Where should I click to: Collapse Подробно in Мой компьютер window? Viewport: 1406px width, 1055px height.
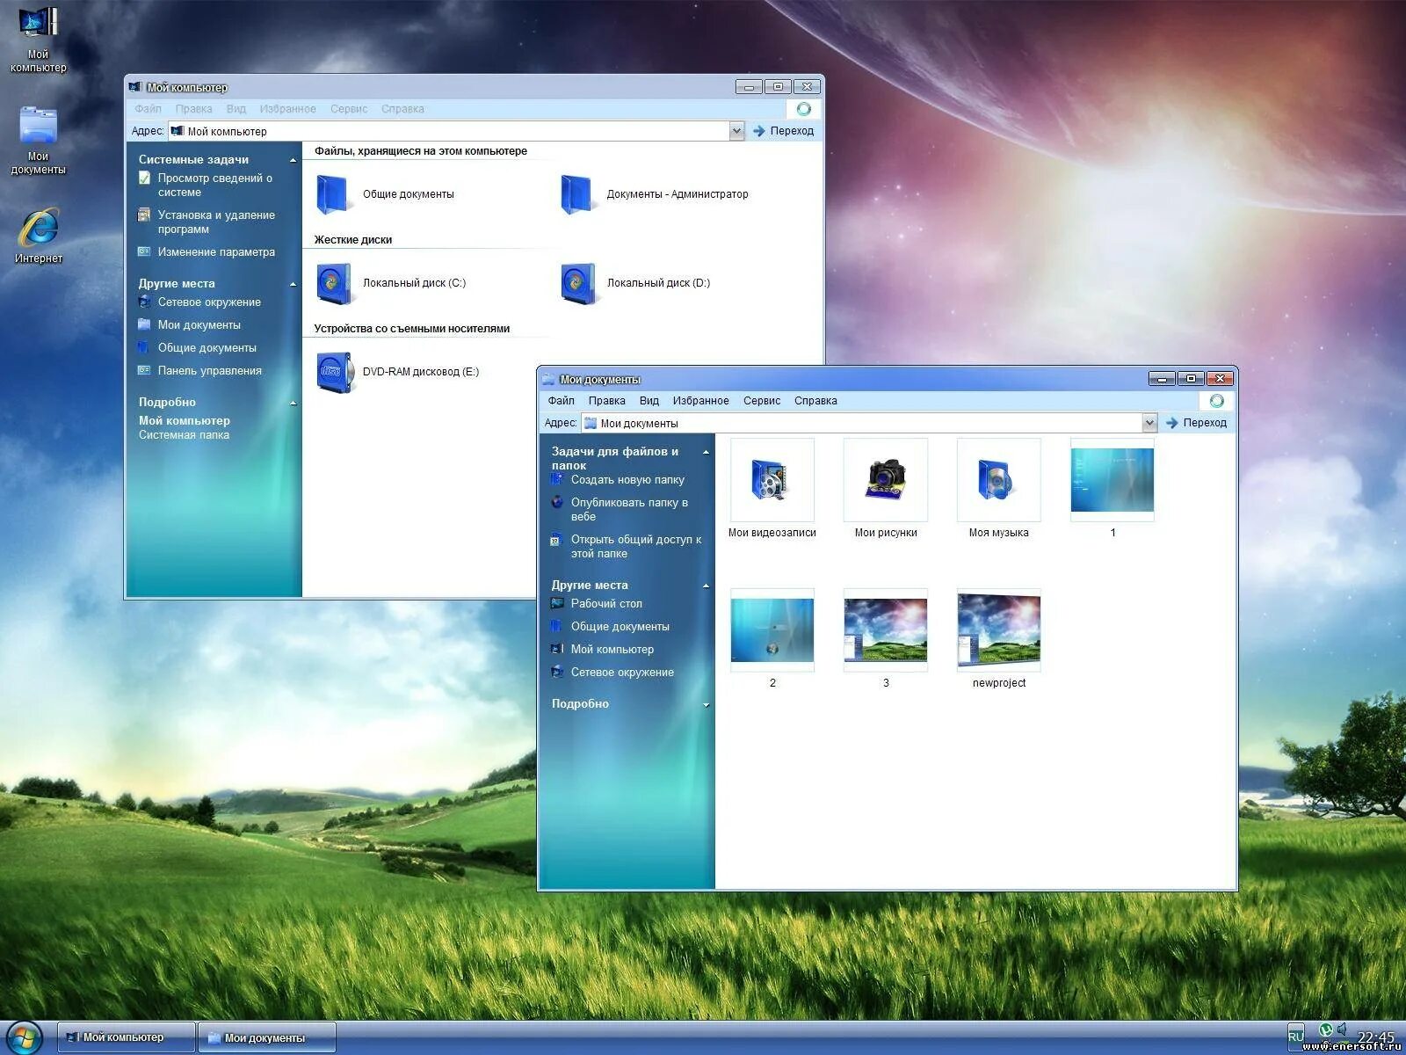293,403
